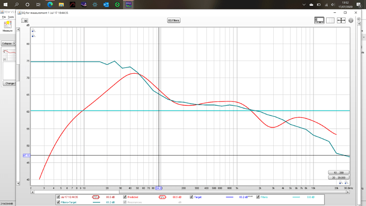Set range with 20..20,000 button

click(339, 177)
